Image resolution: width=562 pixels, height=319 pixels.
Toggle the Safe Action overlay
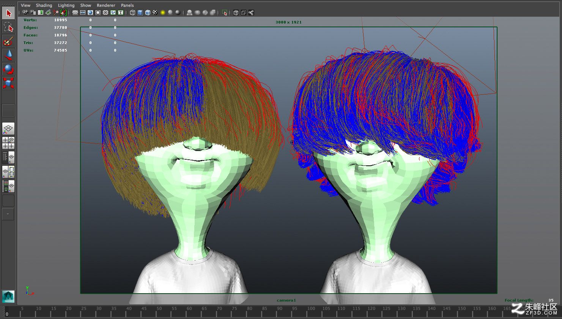(113, 13)
